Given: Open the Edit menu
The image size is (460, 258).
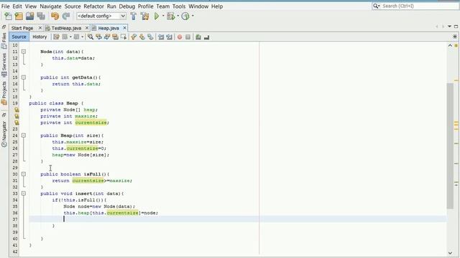Looking at the screenshot, I should point(17,6).
